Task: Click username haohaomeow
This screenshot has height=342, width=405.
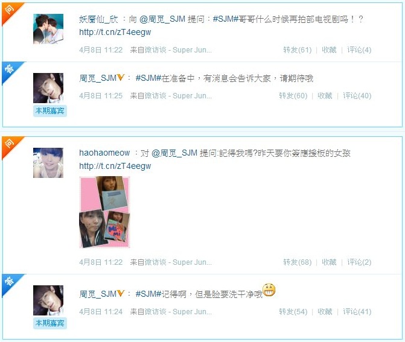Action: click(104, 153)
